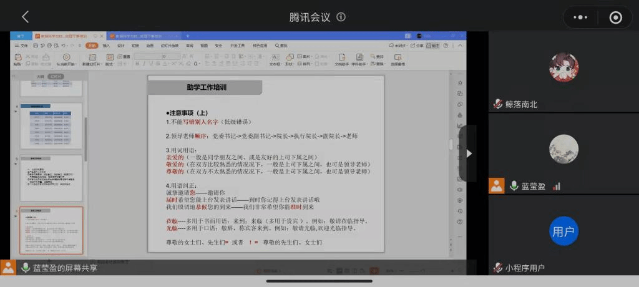Click 蓝莹盈's network signal strength icon
This screenshot has width=639, height=287.
coord(557,186)
